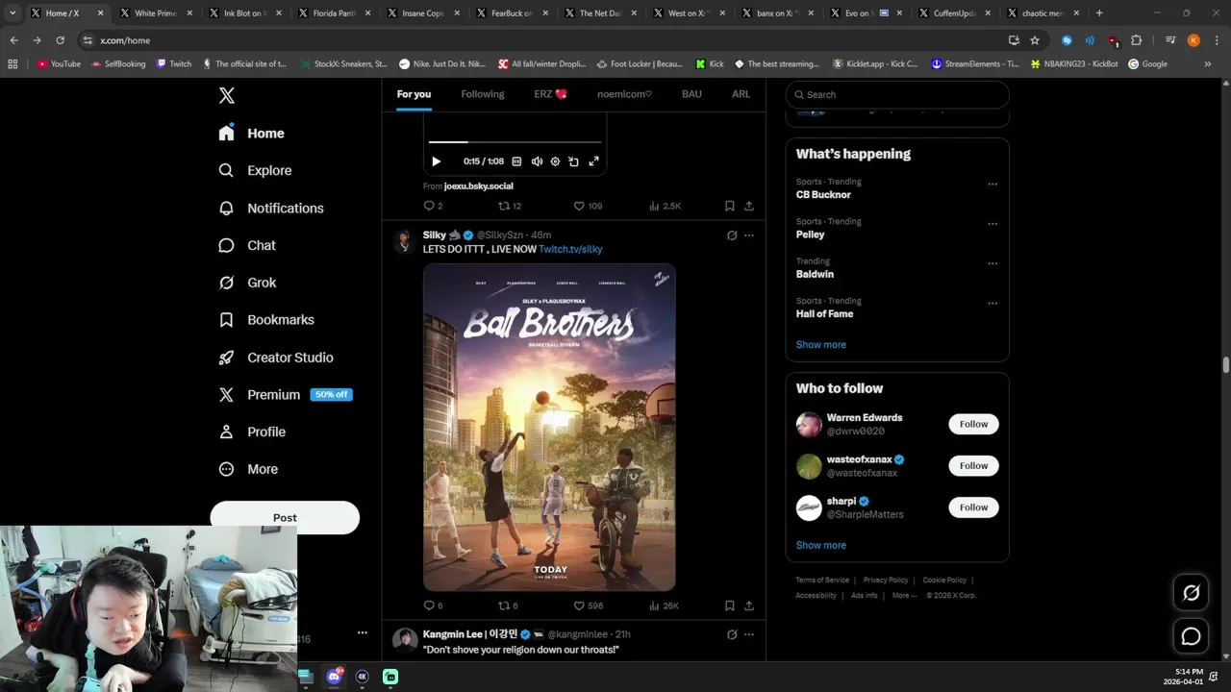The width and height of the screenshot is (1231, 692).
Task: Reply to the joexu.bsky.social video post
Action: click(x=433, y=206)
